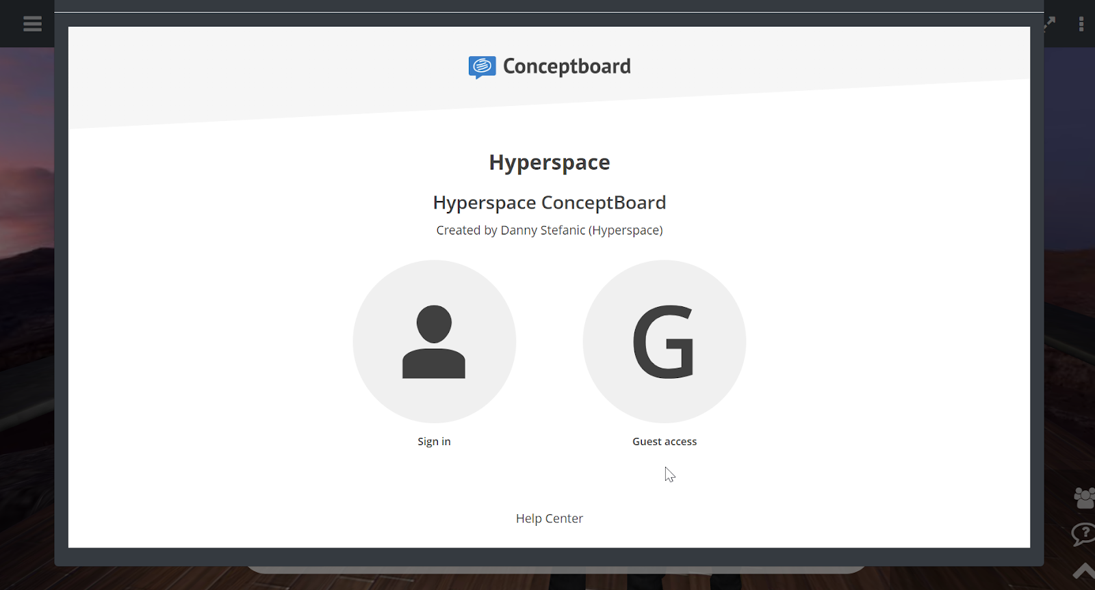The width and height of the screenshot is (1095, 590).
Task: Click the Sign in avatar circle
Action: click(x=434, y=341)
